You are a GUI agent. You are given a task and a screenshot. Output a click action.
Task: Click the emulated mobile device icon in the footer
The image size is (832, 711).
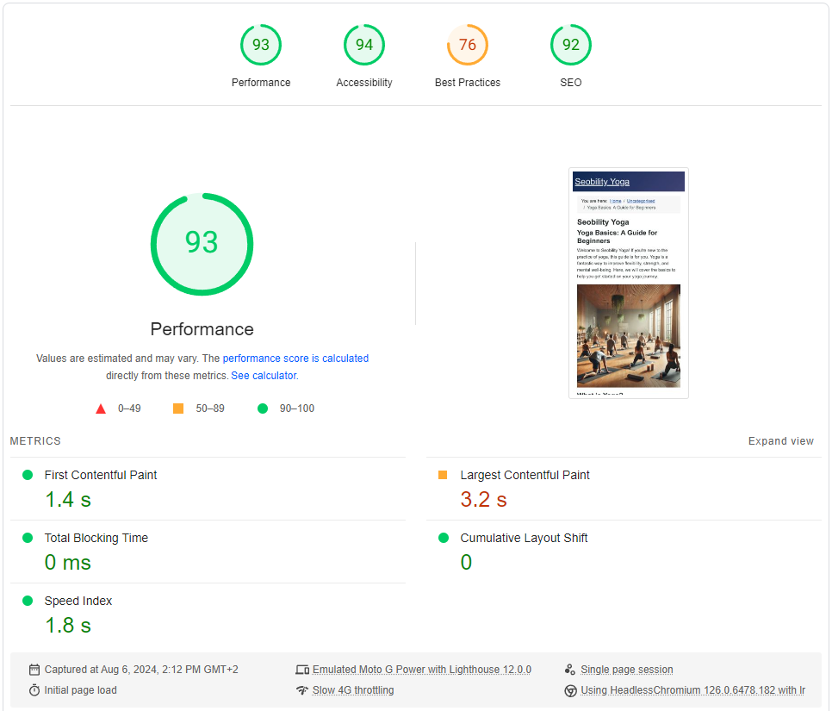[x=303, y=669]
